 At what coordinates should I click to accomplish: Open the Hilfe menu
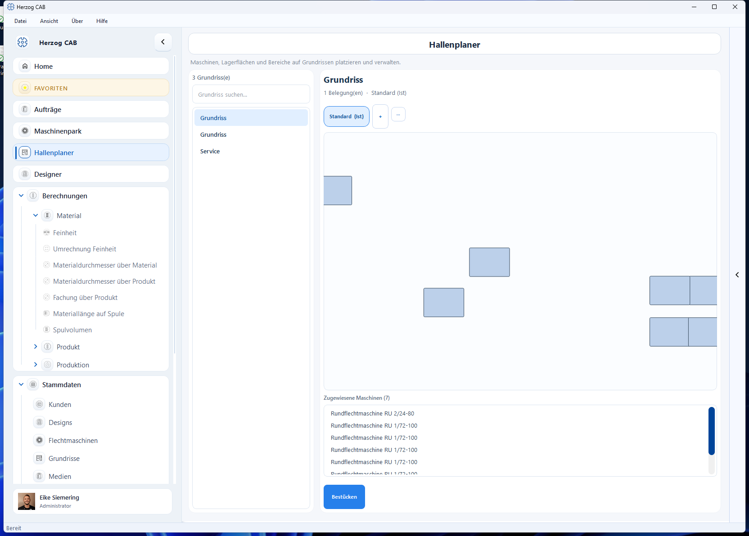pos(102,21)
